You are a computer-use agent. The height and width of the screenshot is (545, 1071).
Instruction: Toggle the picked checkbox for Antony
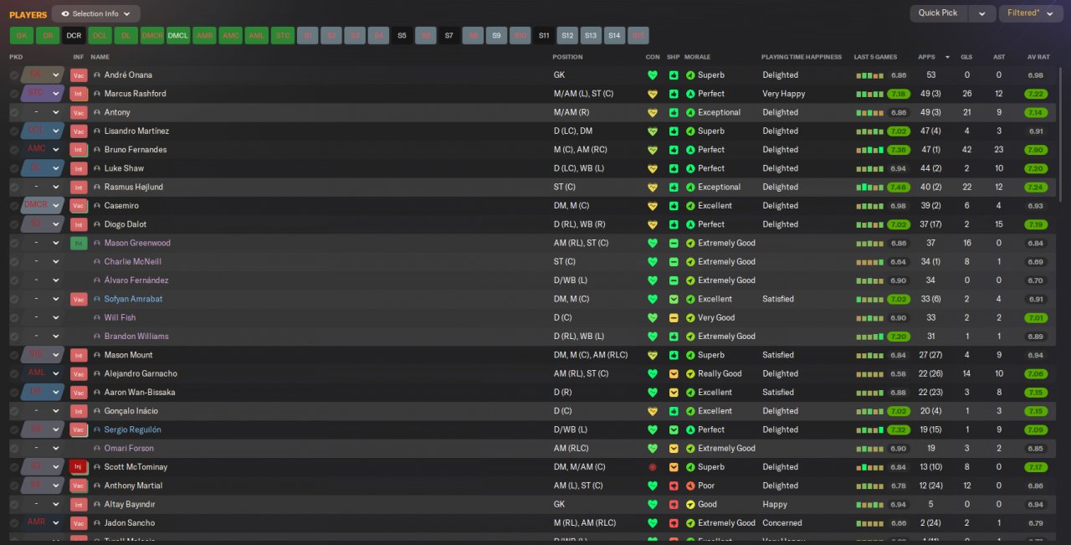pos(14,112)
